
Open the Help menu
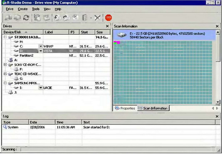pyautogui.click(x=58, y=9)
